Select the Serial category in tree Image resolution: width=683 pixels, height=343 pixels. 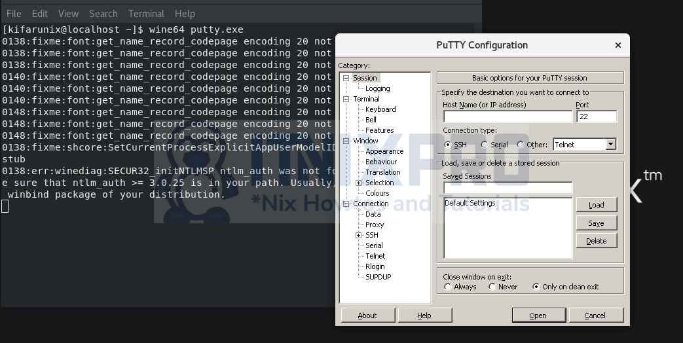click(374, 245)
